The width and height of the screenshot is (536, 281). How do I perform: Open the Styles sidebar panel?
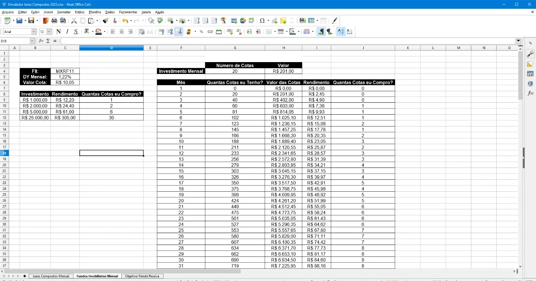coord(530,64)
